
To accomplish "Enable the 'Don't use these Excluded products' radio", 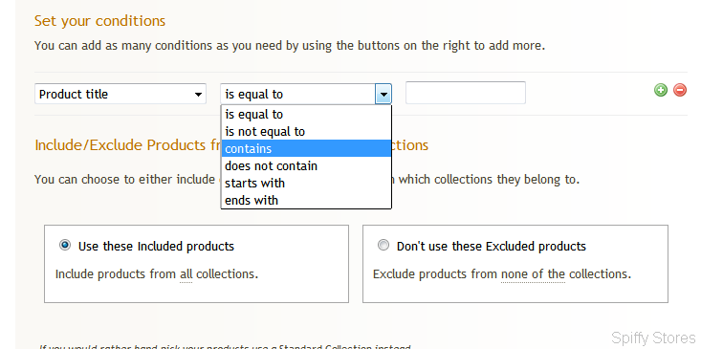I will coord(383,245).
